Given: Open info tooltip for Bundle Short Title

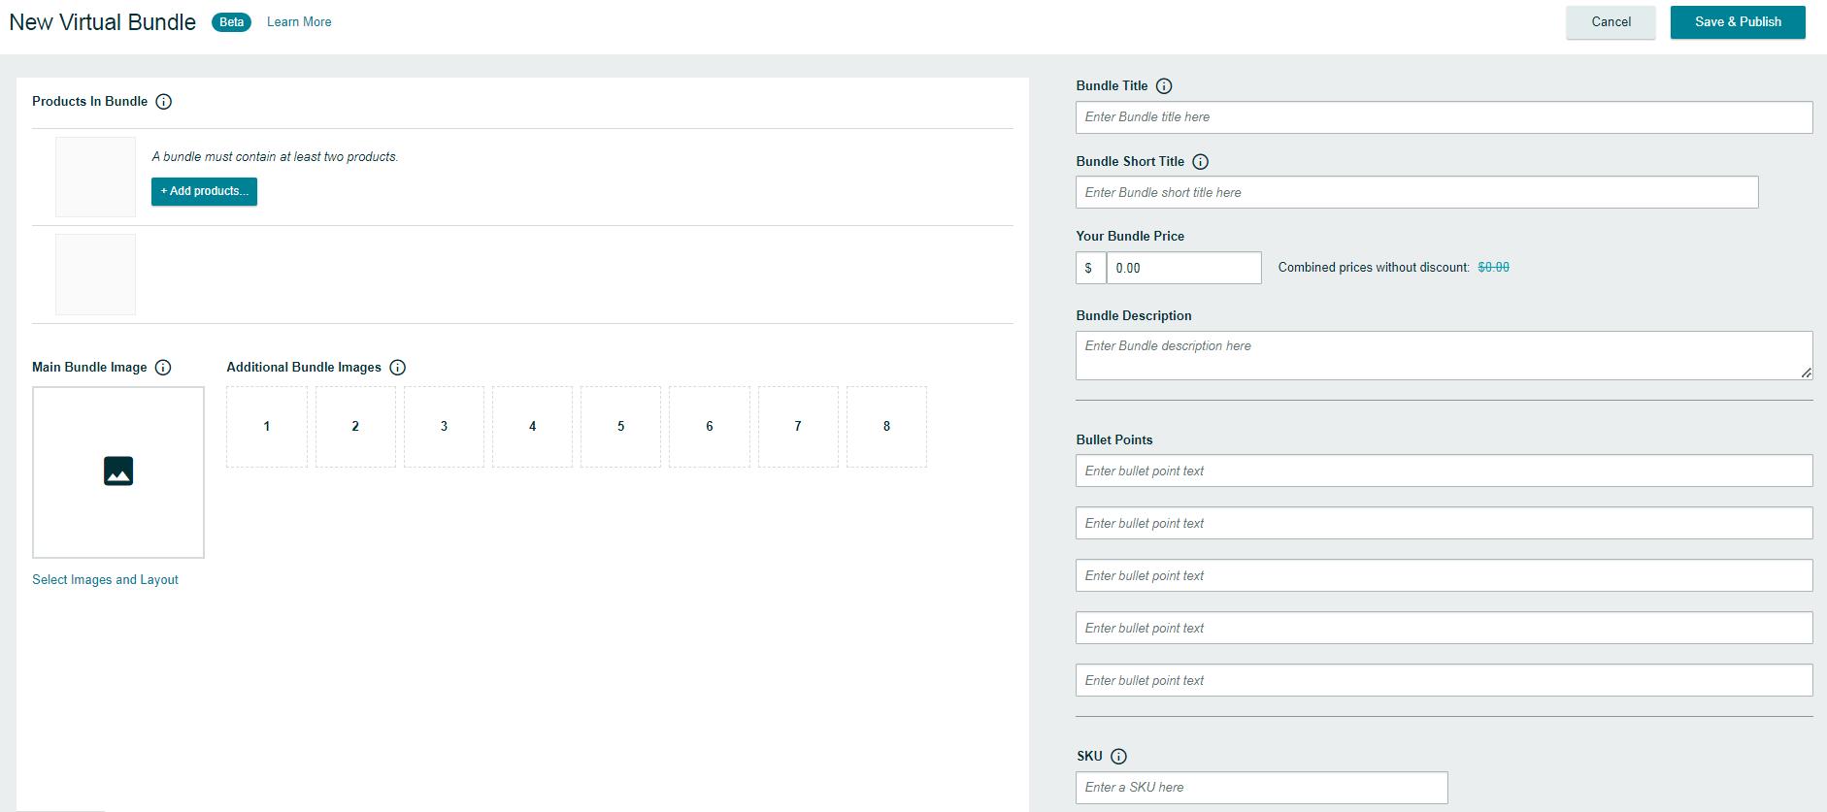Looking at the screenshot, I should tap(1200, 162).
